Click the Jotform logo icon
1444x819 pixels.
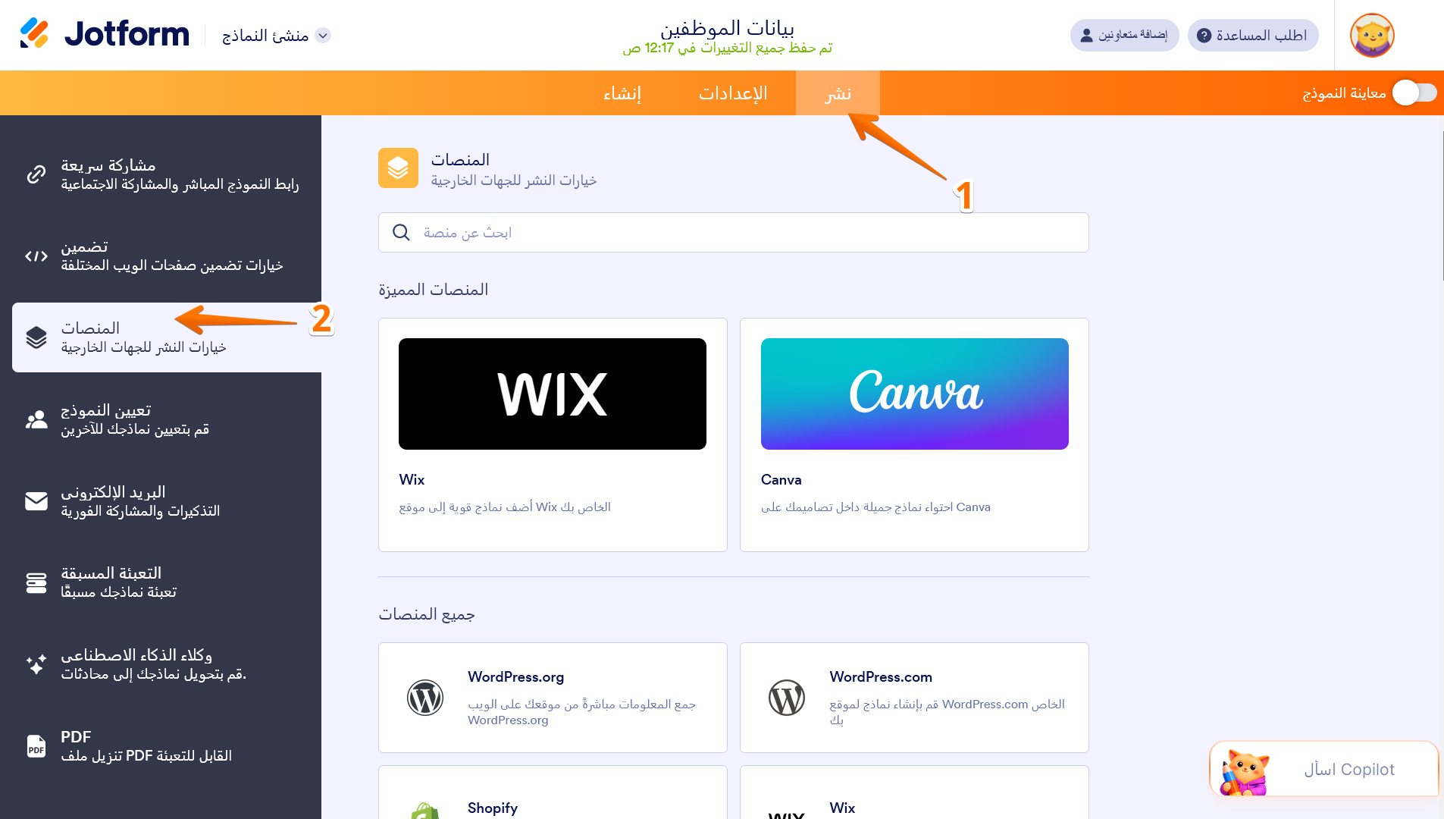35,33
